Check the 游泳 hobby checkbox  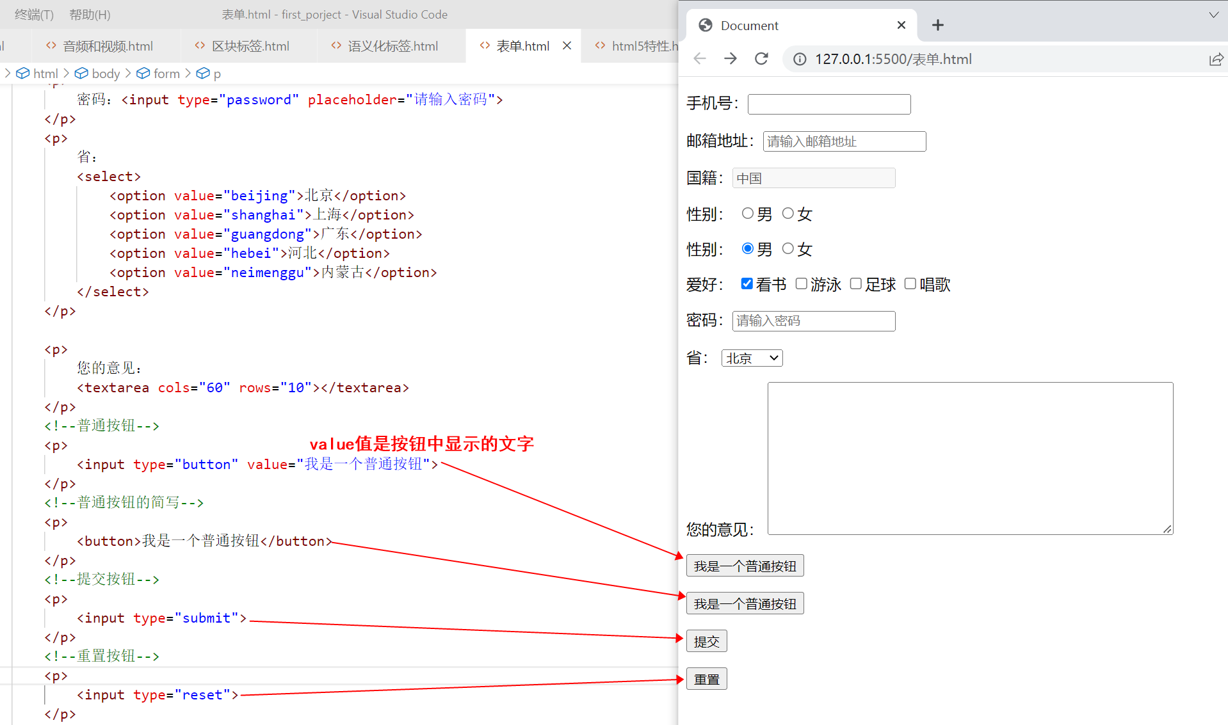(801, 283)
